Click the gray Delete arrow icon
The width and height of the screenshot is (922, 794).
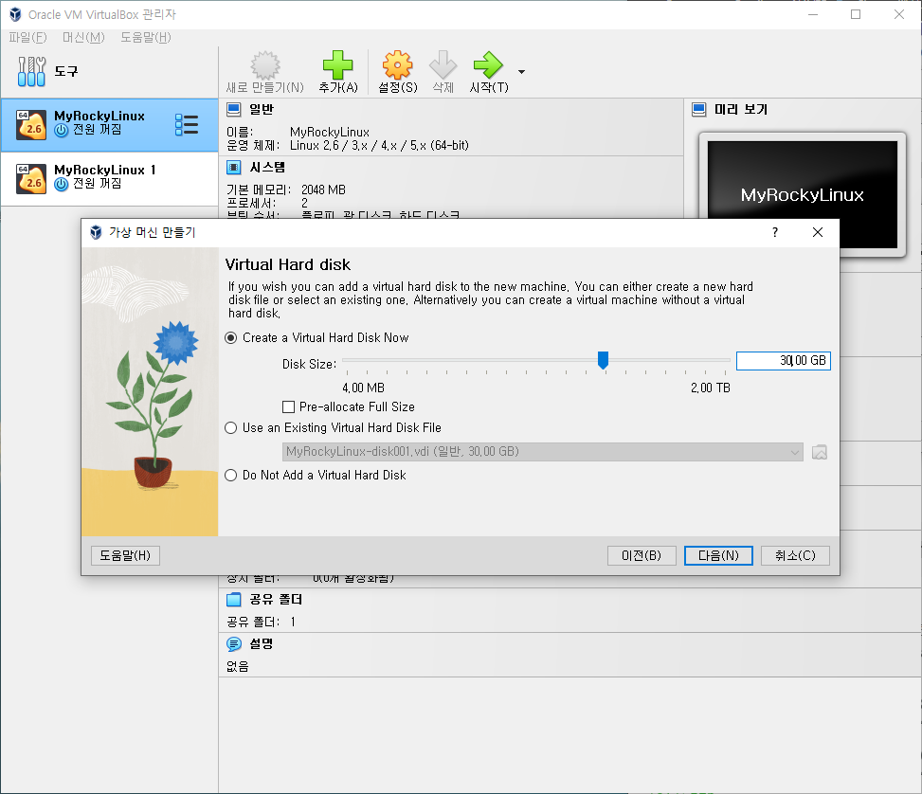point(443,65)
